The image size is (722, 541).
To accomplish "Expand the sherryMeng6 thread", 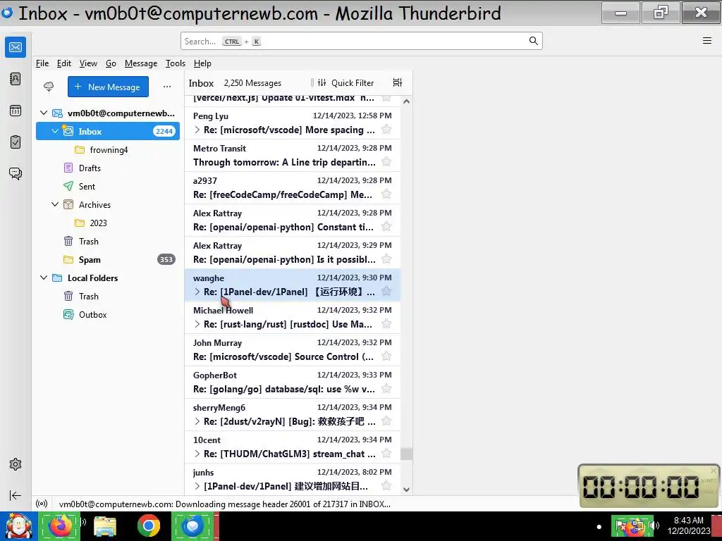I will (197, 421).
